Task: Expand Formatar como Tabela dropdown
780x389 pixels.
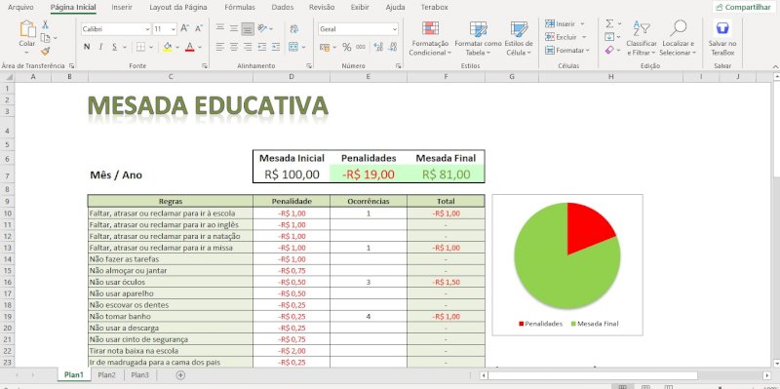Action: tap(478, 38)
